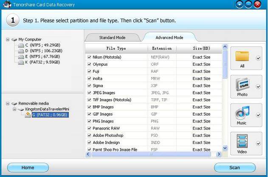The width and height of the screenshot is (268, 177).
Task: Collapse the KingstonDataTravelerMini node
Action: click(14, 109)
